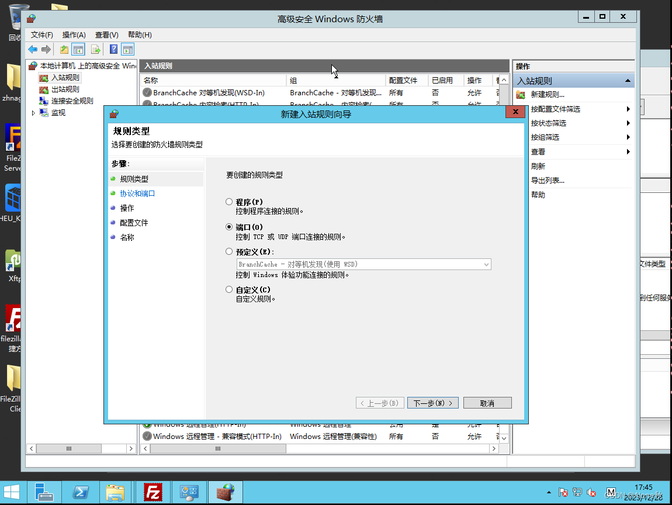
Task: Open the 帮助(H) menu
Action: pos(140,34)
